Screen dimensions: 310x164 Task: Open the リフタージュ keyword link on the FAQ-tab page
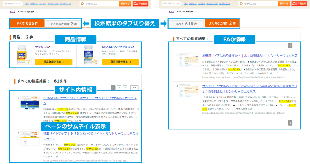[x=224, y=4]
